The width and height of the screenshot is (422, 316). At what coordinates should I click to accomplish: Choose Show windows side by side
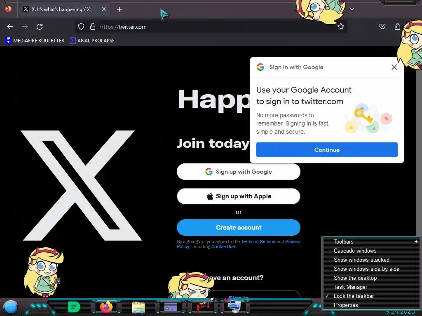tap(371, 269)
